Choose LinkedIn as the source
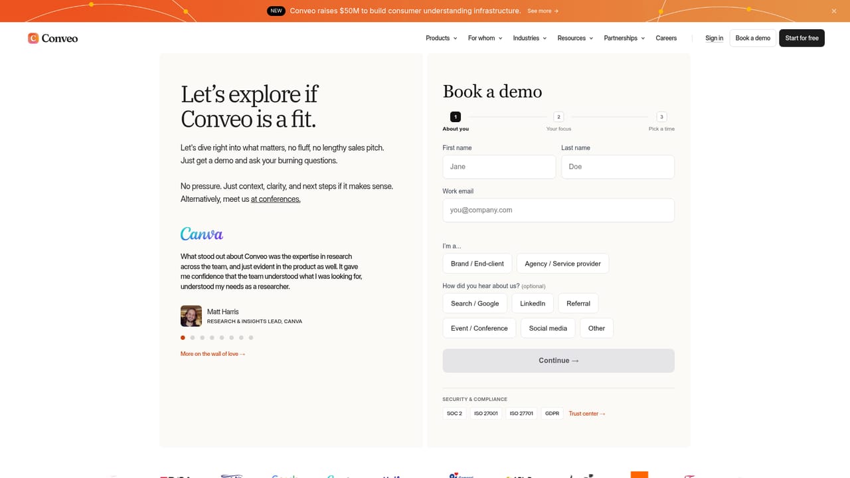This screenshot has width=850, height=478. [533, 303]
